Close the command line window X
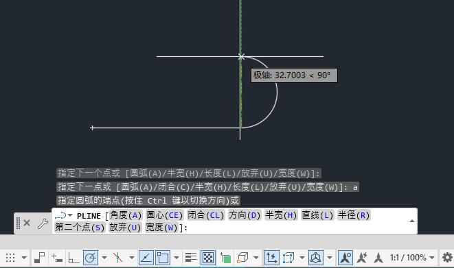454x268 pixels. (27, 223)
